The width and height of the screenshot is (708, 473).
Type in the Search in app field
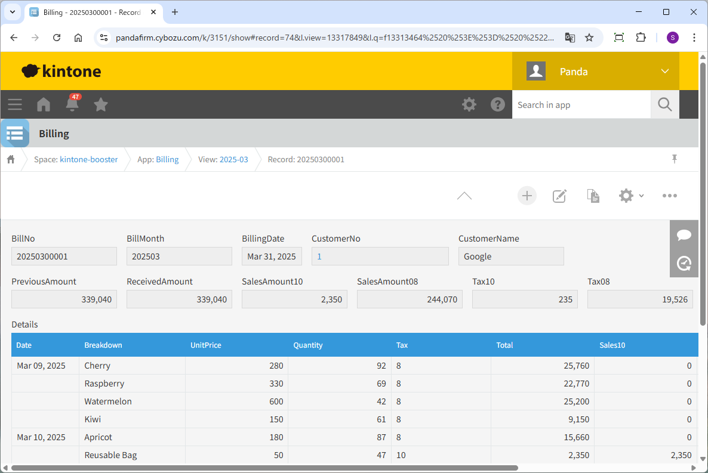581,105
